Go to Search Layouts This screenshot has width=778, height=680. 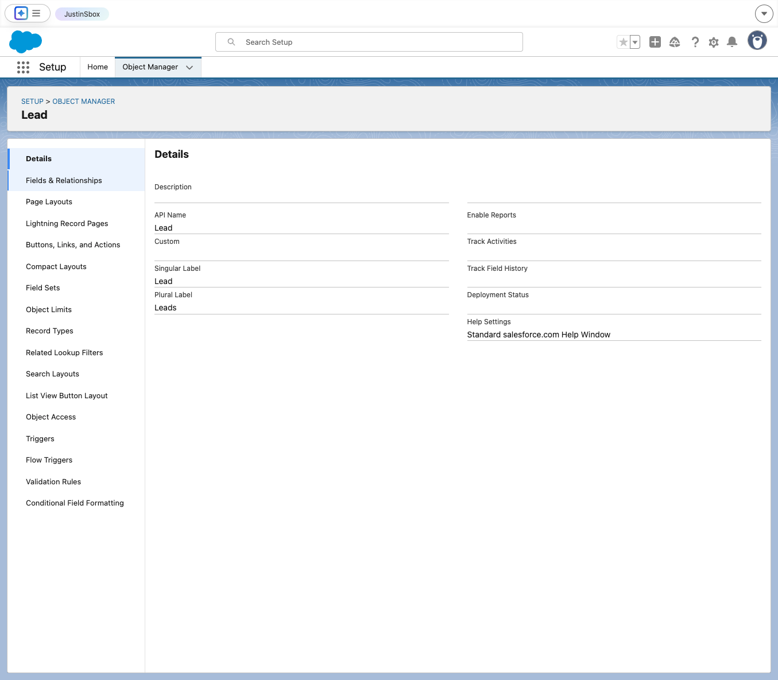(76, 374)
